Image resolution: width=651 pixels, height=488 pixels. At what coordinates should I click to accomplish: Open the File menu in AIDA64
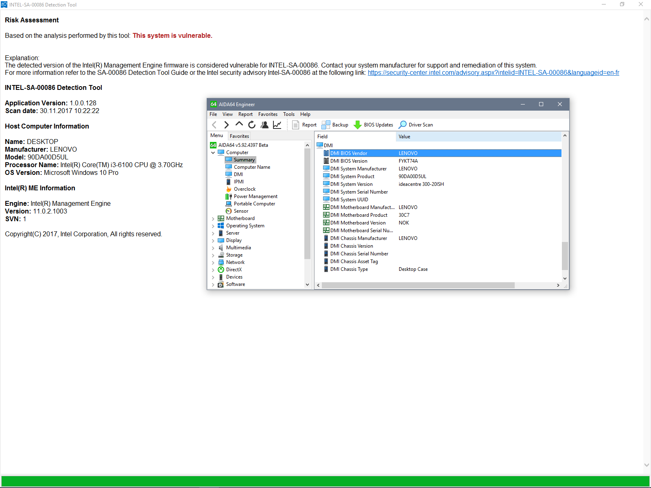click(213, 114)
